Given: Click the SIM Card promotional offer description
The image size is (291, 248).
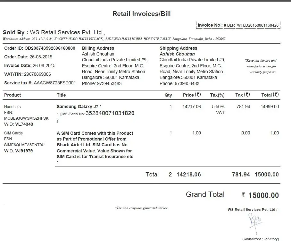Looking at the screenshot, I should [x=95, y=145].
